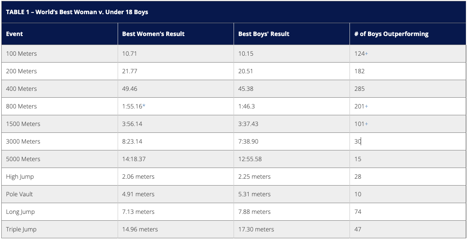
Task: Select the Best Women's Result column header
Action: 153,34
